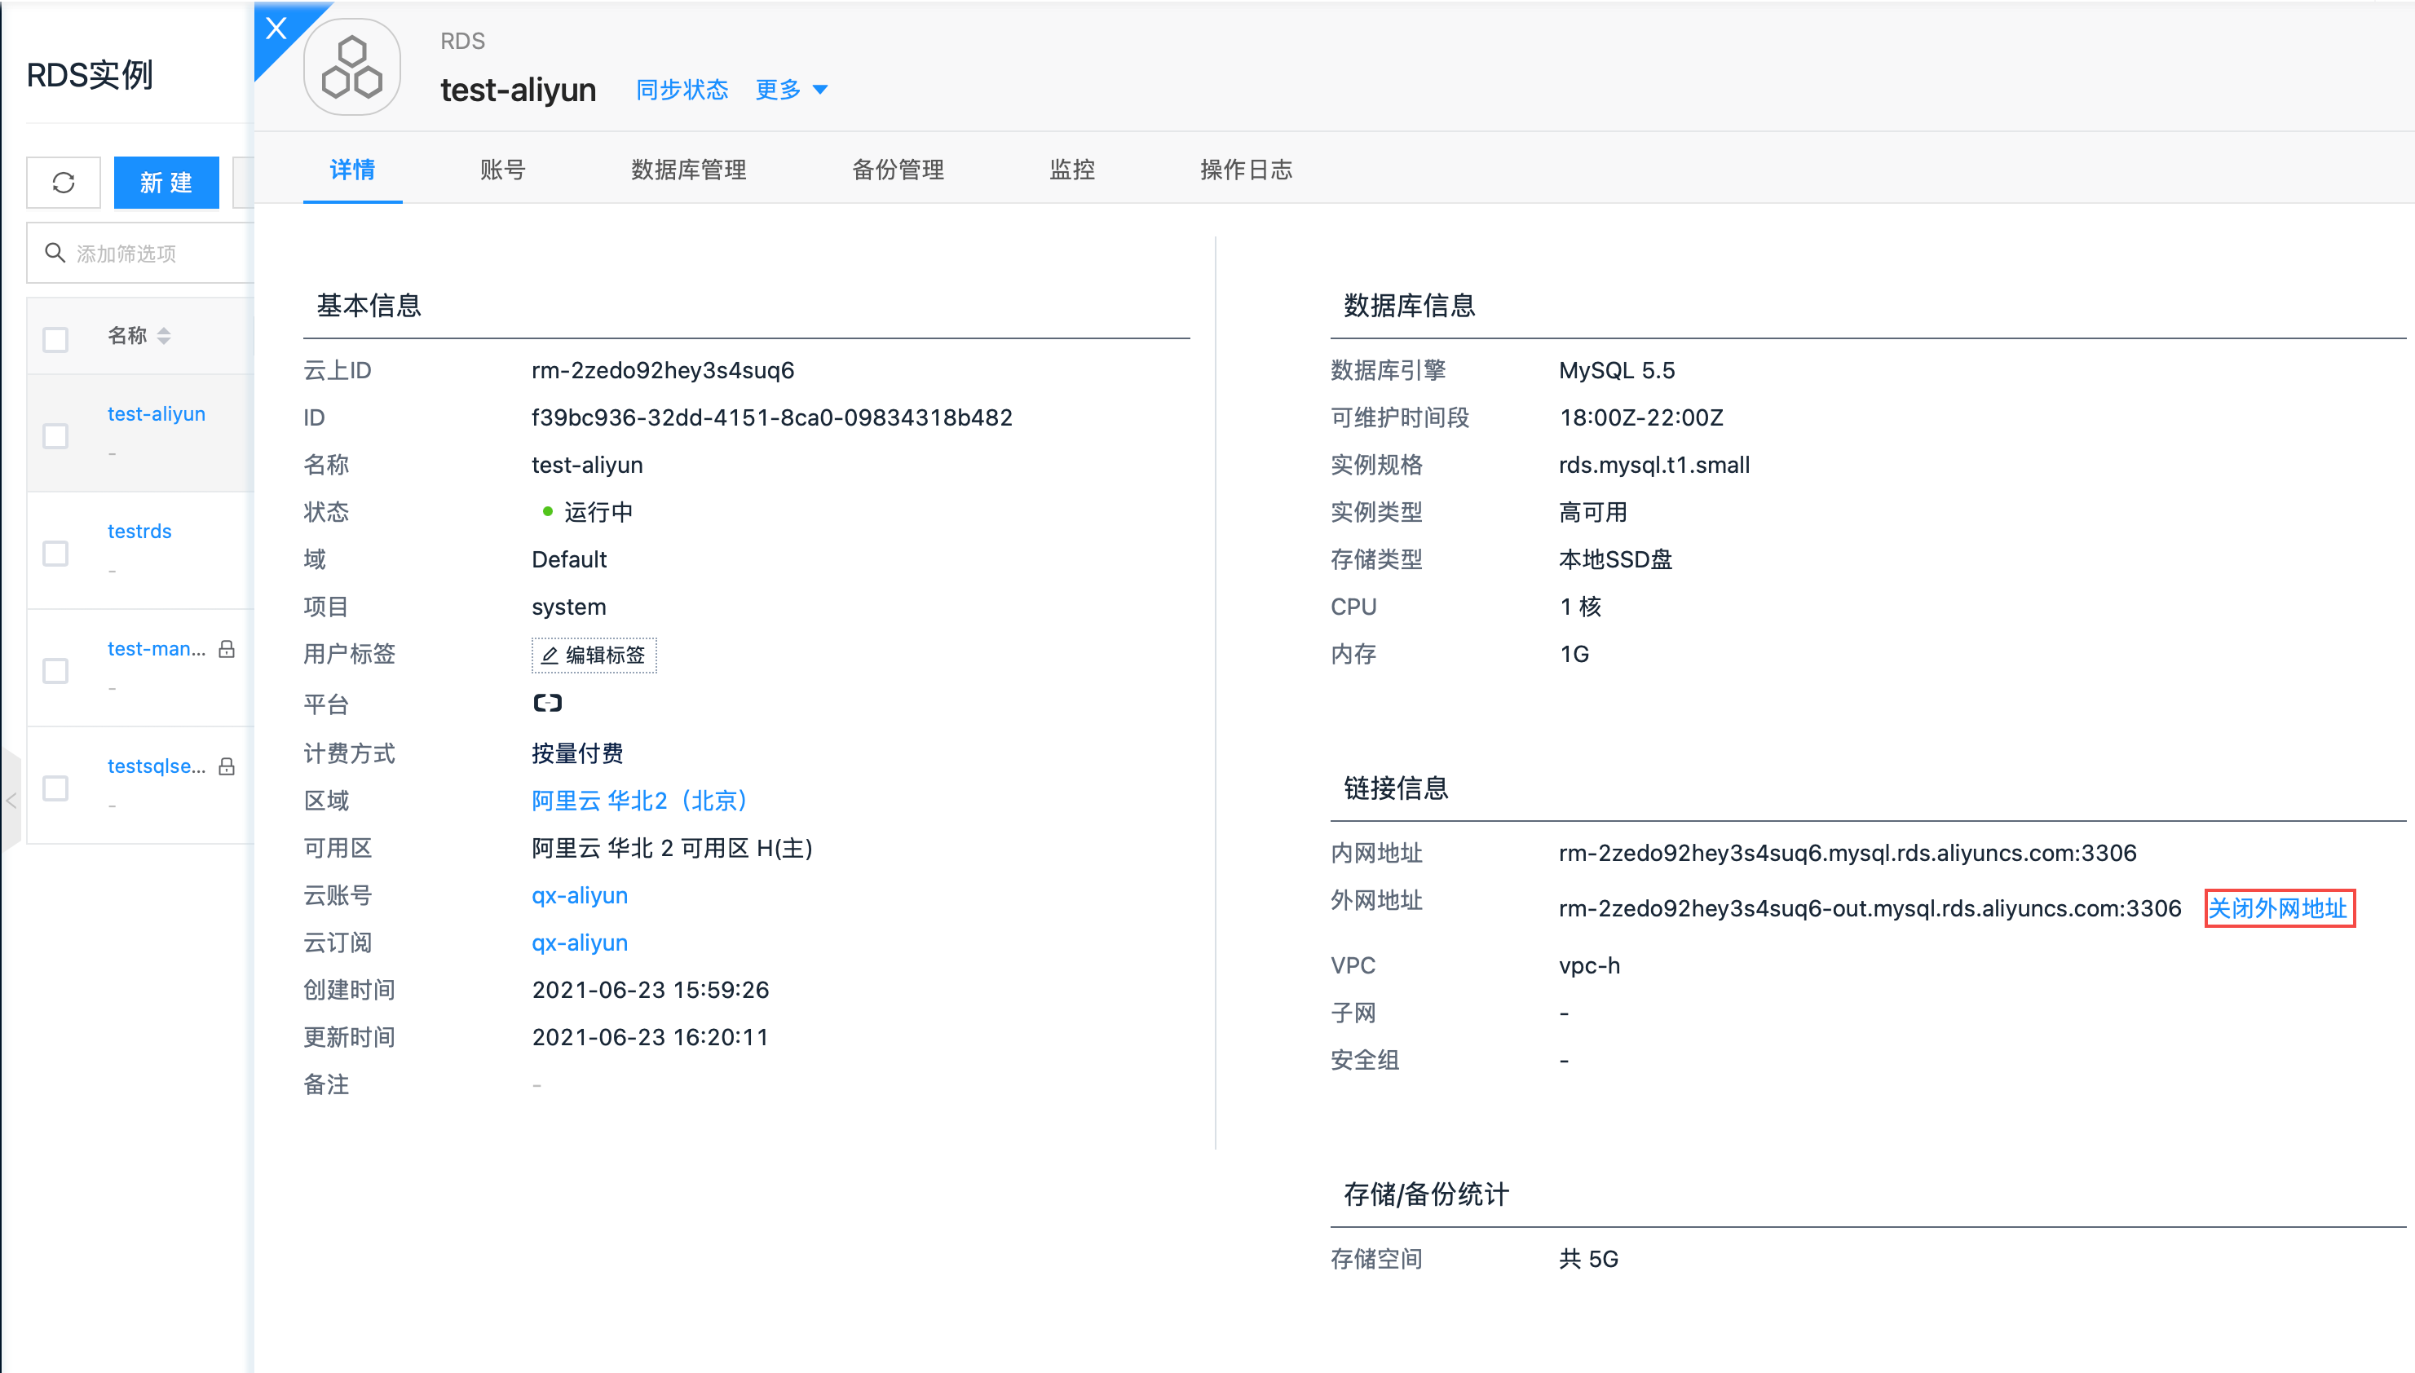Click 关闭外网地址 link
This screenshot has width=2415, height=1373.
tap(2277, 908)
